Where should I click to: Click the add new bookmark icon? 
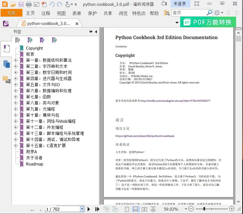30,40
